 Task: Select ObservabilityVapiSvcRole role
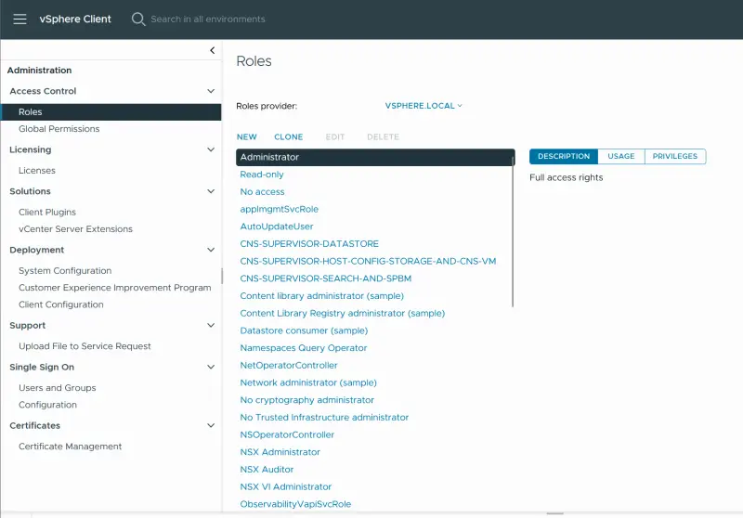tap(295, 504)
